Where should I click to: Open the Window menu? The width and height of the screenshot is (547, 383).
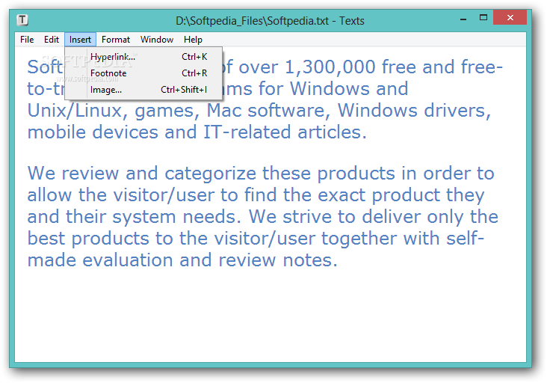click(157, 40)
